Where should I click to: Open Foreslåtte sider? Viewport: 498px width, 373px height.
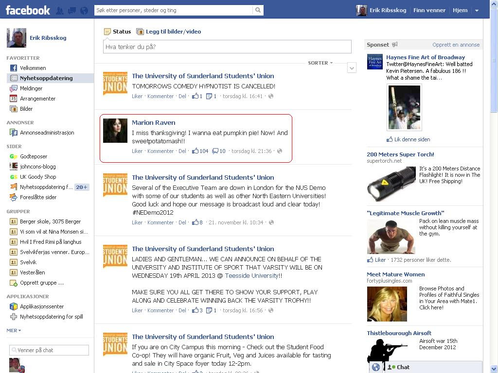[x=38, y=197]
